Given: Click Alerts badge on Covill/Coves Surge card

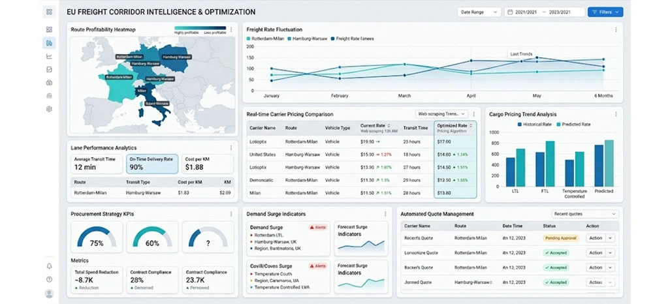Looking at the screenshot, I should (x=317, y=266).
